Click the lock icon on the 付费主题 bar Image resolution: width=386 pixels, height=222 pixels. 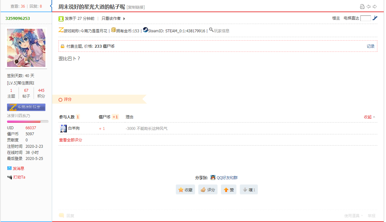[62, 46]
